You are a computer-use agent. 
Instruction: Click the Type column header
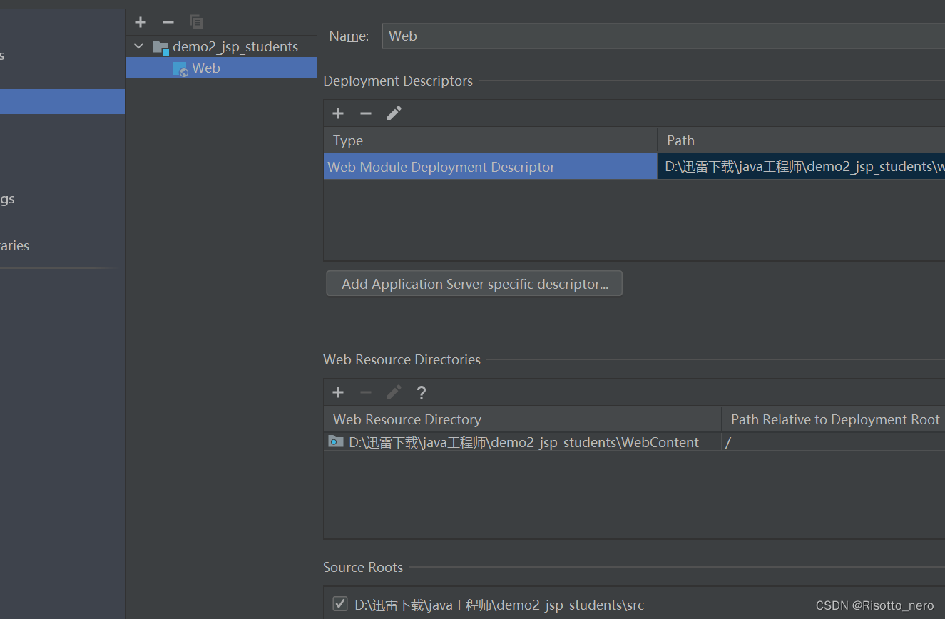pos(491,140)
